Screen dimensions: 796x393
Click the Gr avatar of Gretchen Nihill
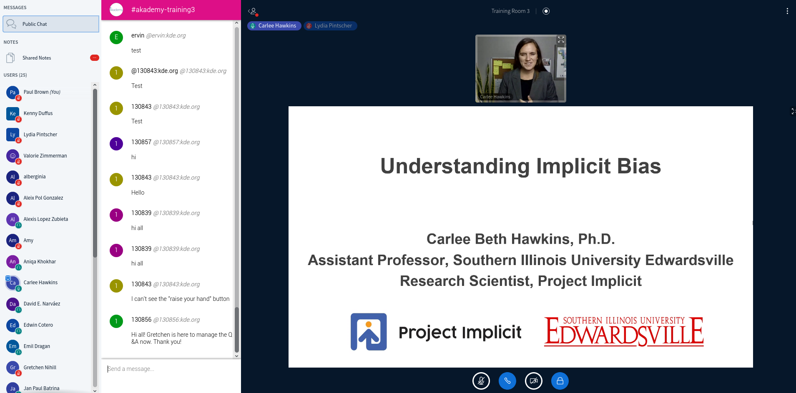click(13, 368)
